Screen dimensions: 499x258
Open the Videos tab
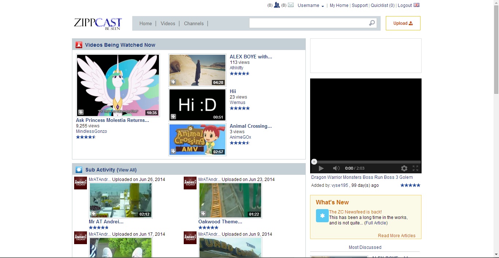(x=168, y=23)
